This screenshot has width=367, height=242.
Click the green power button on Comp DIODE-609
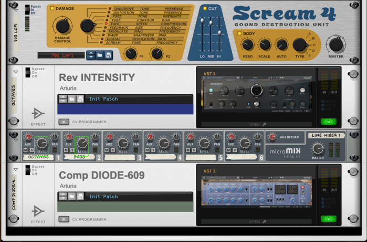pos(328,218)
